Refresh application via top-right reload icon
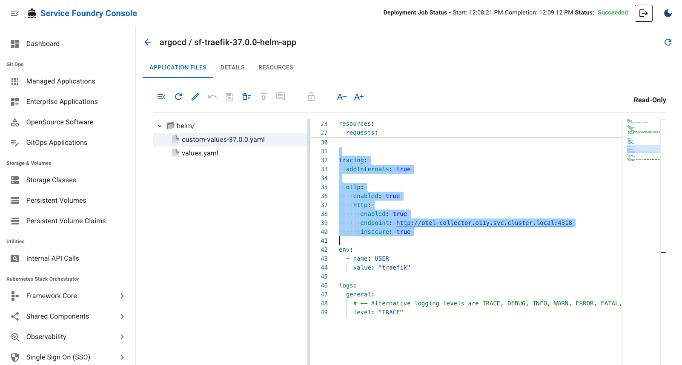Viewport: 682px width, 365px height. [668, 42]
